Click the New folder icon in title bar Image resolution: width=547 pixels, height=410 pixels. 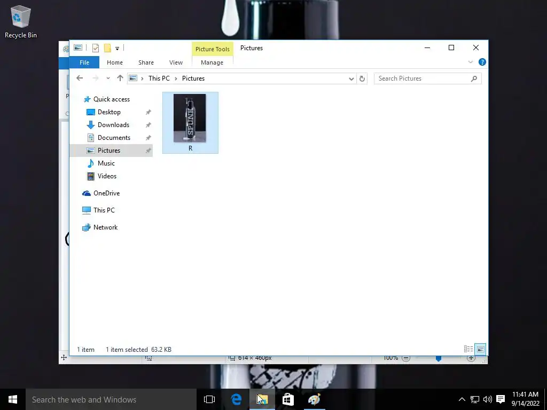pos(107,48)
